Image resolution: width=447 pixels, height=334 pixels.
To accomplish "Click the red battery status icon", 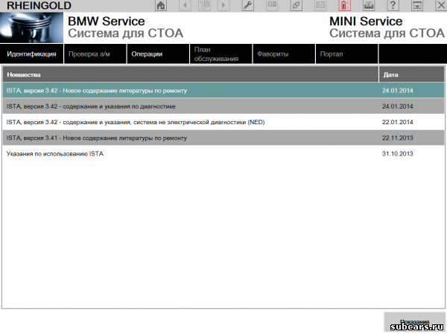I will 345,5.
